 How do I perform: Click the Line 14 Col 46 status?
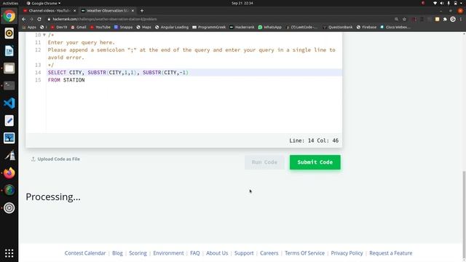pos(314,140)
